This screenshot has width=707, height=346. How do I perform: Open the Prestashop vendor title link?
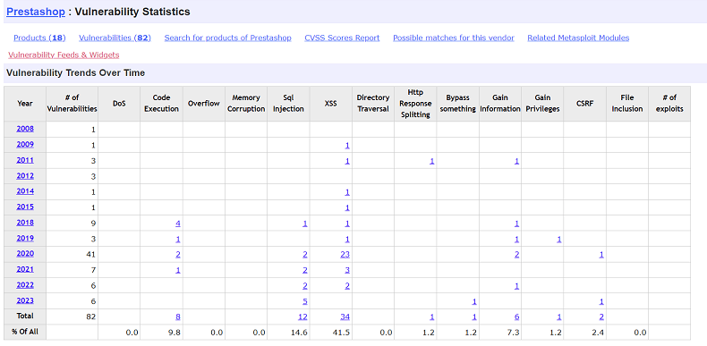point(36,12)
